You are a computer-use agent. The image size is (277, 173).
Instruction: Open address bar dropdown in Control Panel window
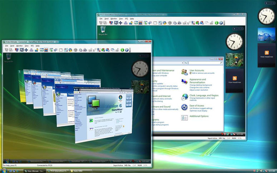pos(182,63)
